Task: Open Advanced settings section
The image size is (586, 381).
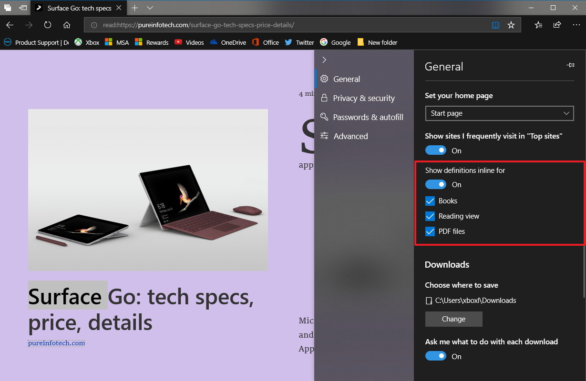Action: pos(364,136)
